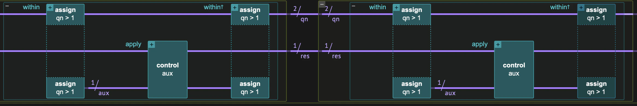Click the 'qn' input label of the second circuit

(x=336, y=19)
